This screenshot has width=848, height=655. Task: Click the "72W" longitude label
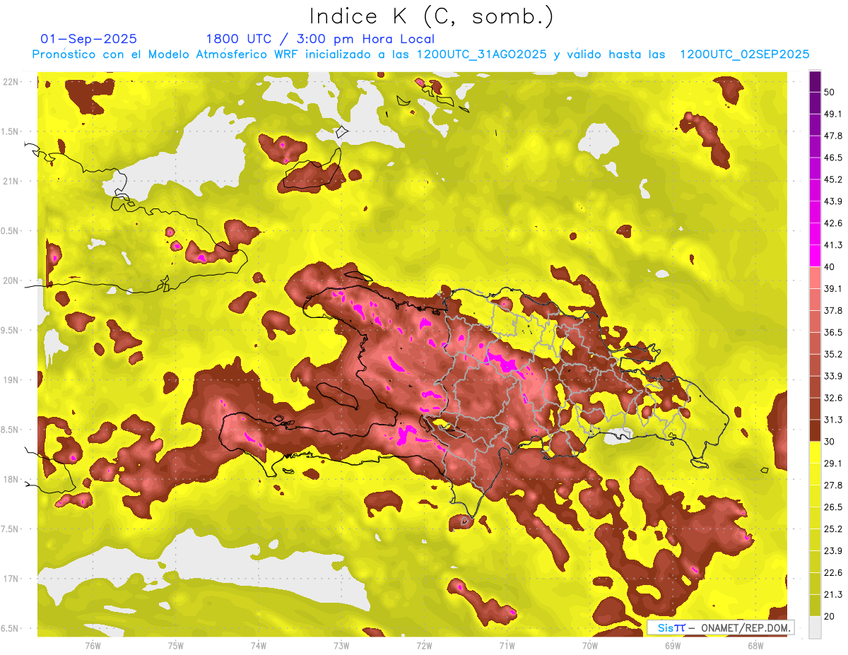pos(424,645)
